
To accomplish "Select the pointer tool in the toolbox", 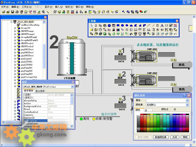I will pyautogui.click(x=91, y=25).
